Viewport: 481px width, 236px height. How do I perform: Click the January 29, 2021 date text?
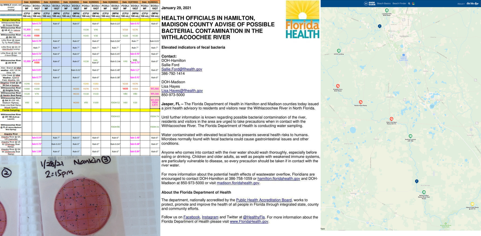pos(176,8)
